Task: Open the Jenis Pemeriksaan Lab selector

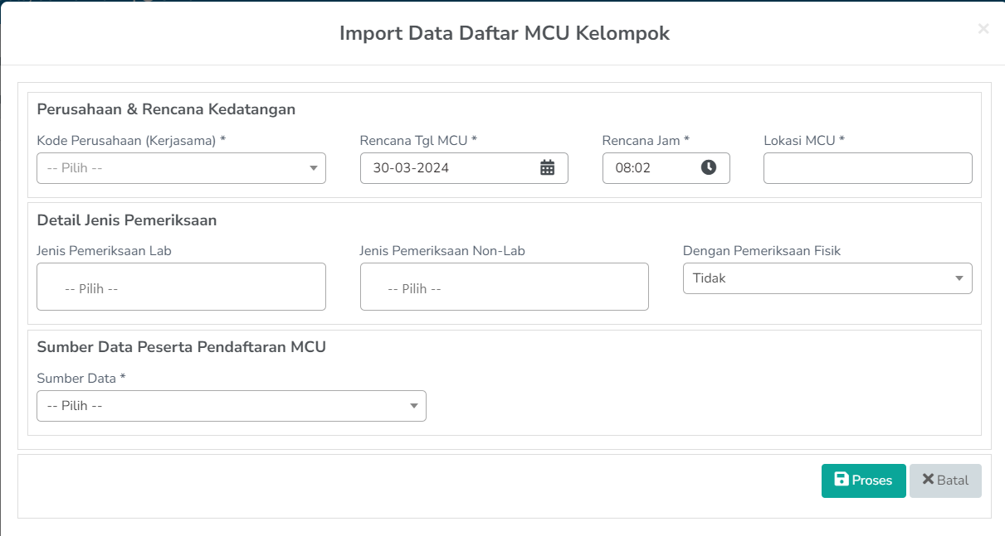Action: [x=181, y=287]
